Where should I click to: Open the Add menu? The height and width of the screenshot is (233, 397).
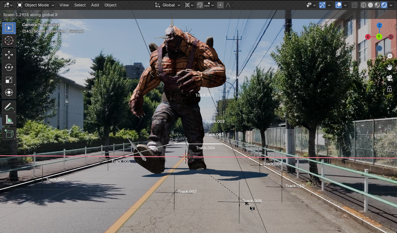coord(95,5)
